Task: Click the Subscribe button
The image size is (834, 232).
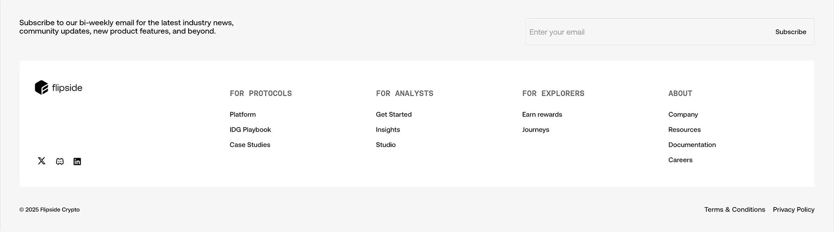Action: 790,32
